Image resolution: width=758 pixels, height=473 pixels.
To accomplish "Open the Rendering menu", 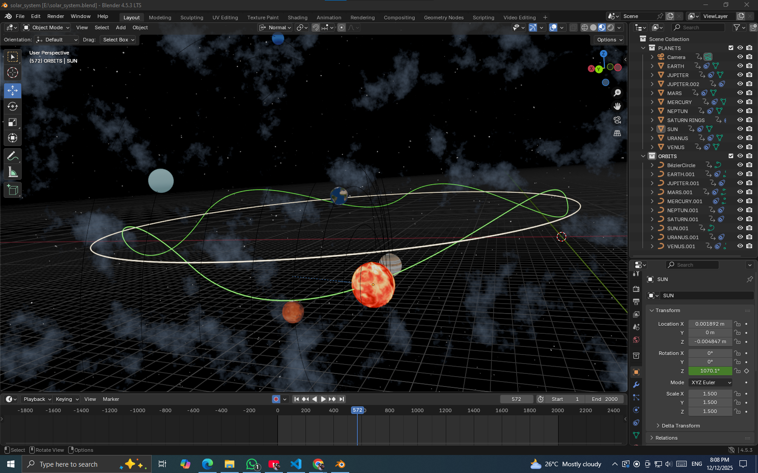I will pyautogui.click(x=362, y=18).
